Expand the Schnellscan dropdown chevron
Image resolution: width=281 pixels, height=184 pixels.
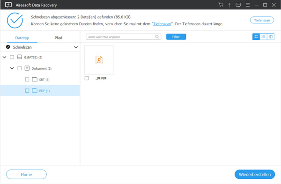(76, 47)
